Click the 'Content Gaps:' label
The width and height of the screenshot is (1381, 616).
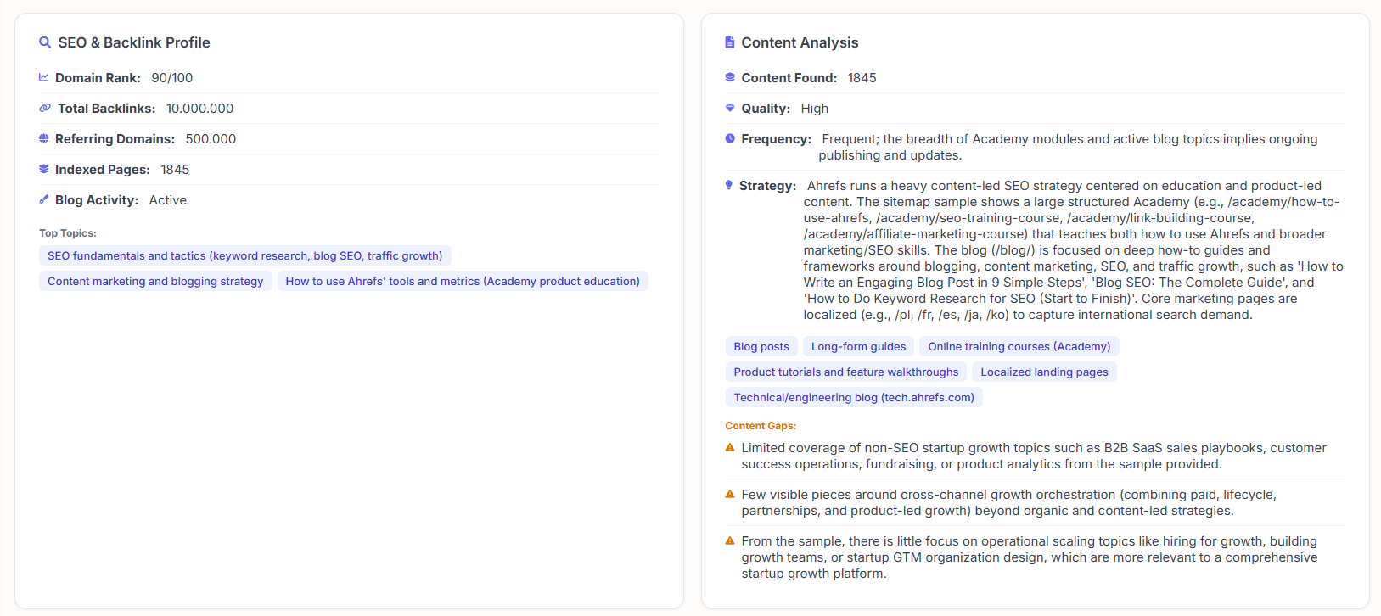point(761,425)
